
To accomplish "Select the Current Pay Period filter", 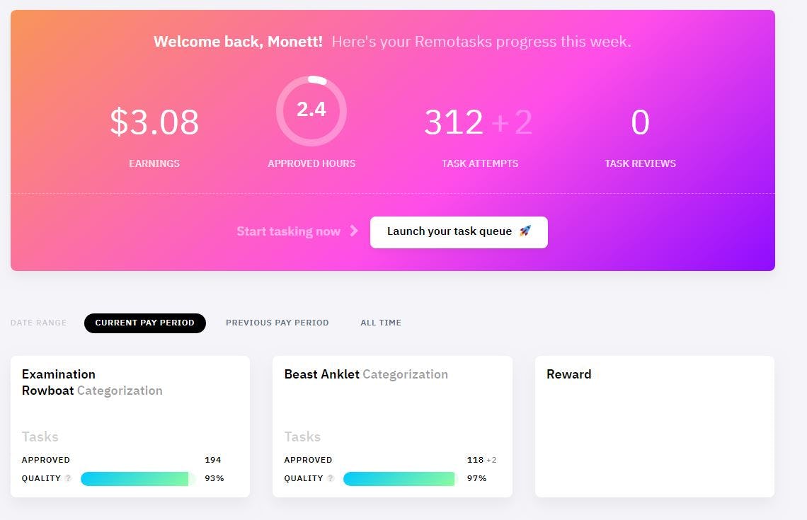I will point(144,323).
